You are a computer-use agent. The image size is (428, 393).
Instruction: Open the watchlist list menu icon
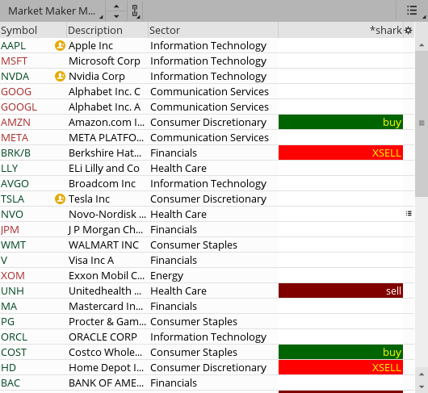(x=412, y=11)
